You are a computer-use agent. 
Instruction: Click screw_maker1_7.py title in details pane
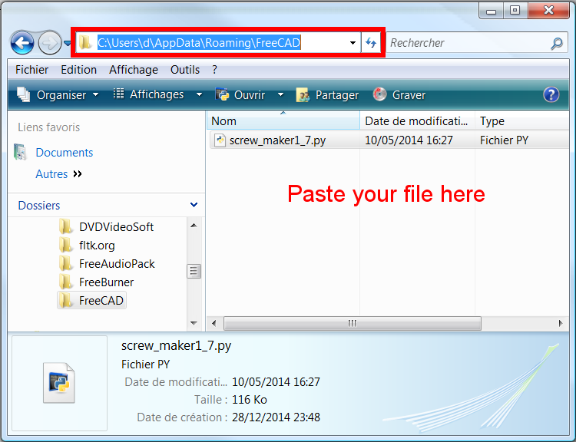pyautogui.click(x=177, y=346)
